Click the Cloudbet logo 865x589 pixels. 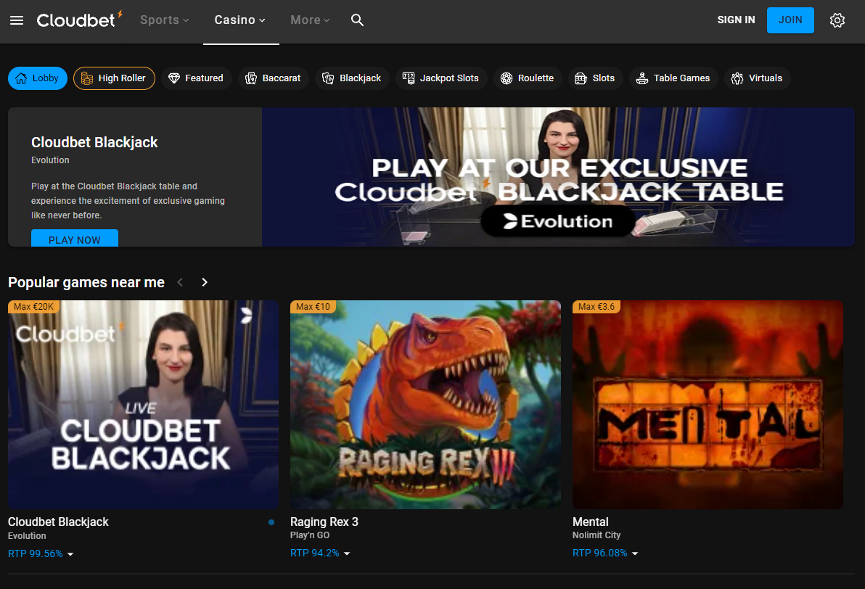pyautogui.click(x=79, y=20)
